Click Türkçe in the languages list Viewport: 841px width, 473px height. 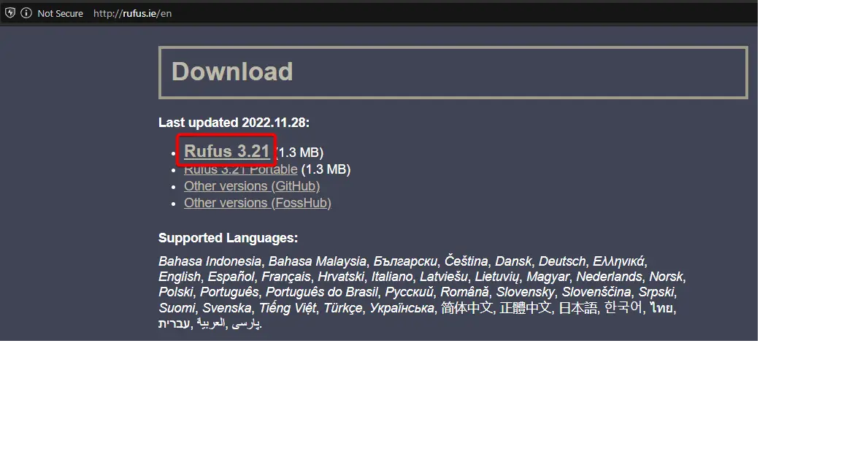click(342, 308)
